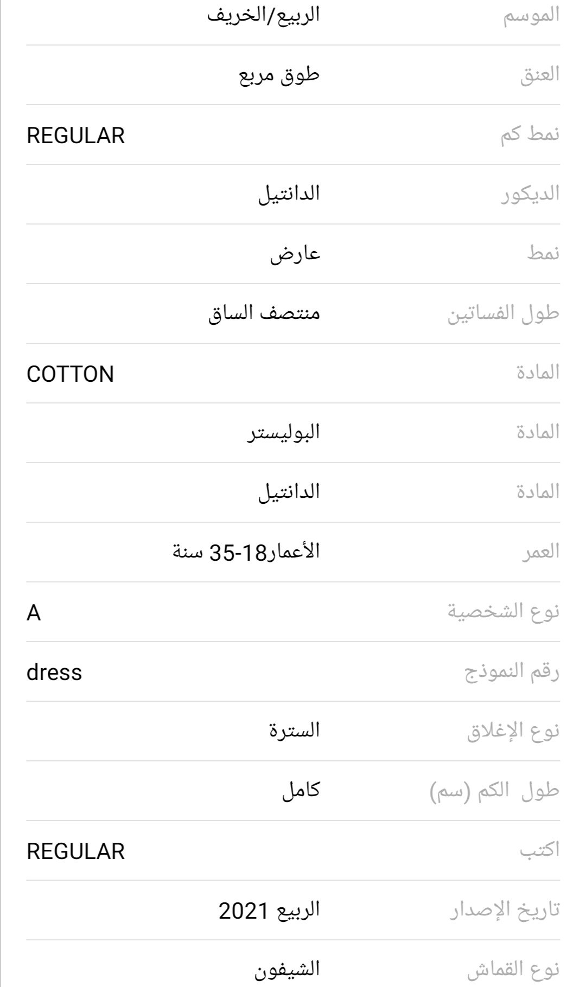Tap the عارض style value
This screenshot has width=586, height=987.
coord(295,254)
